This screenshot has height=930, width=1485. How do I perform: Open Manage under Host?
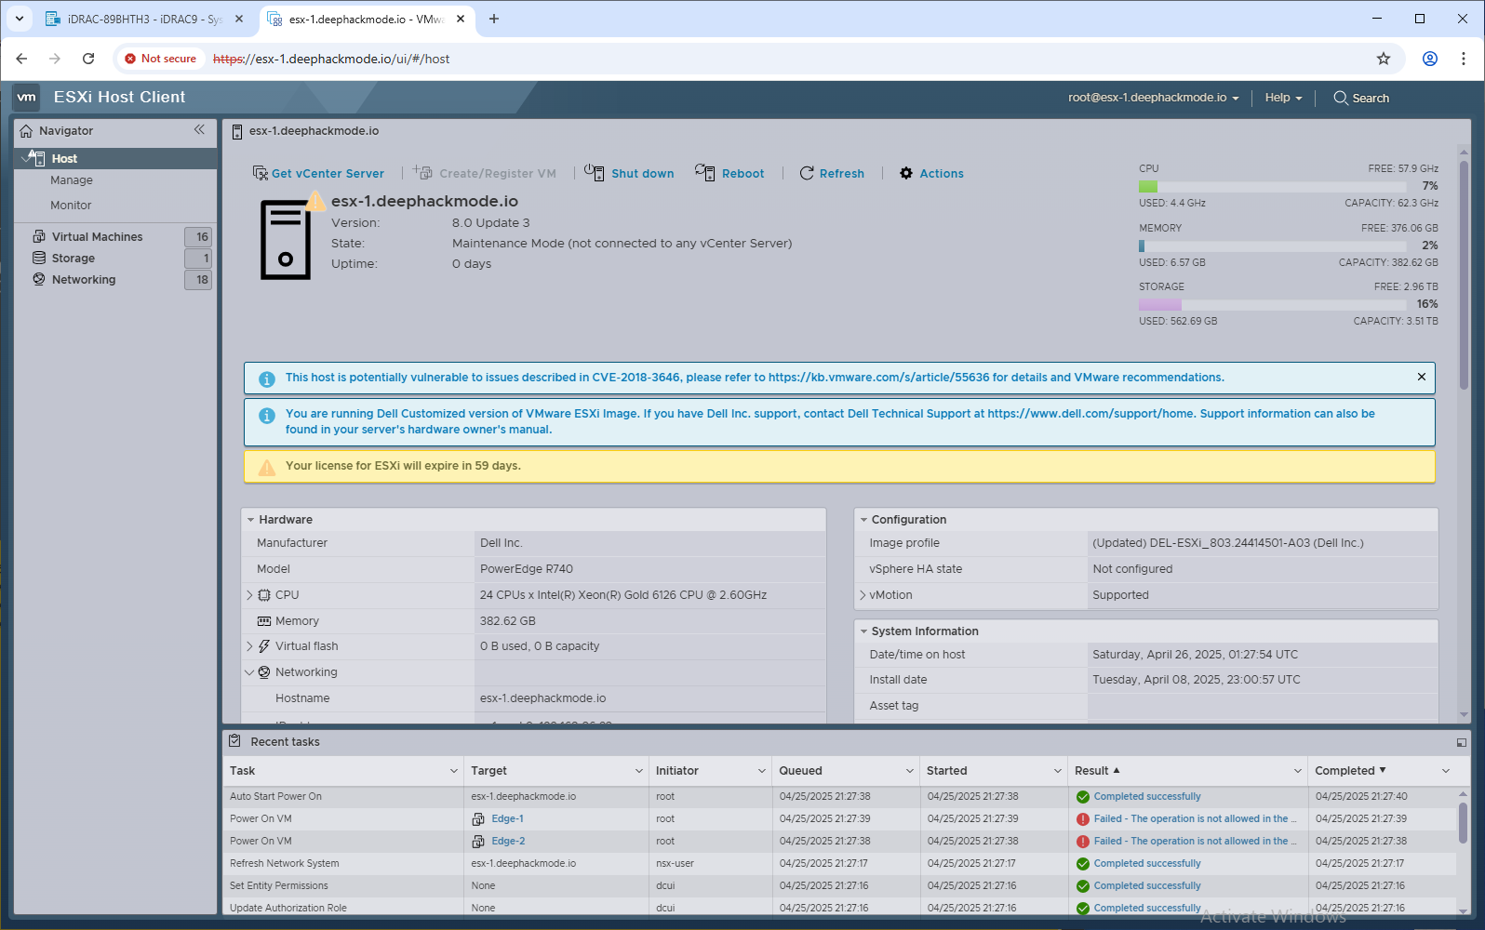click(x=72, y=180)
